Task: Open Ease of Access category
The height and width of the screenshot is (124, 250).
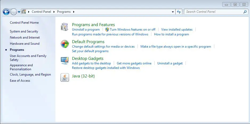Action: coord(20,81)
